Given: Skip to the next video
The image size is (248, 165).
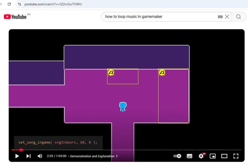Looking at the screenshot, I should tap(28, 156).
